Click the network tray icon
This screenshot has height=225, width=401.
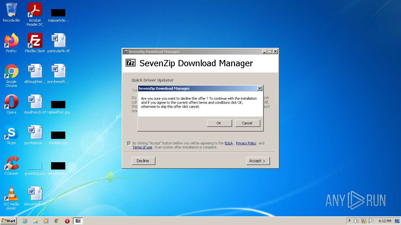364,221
